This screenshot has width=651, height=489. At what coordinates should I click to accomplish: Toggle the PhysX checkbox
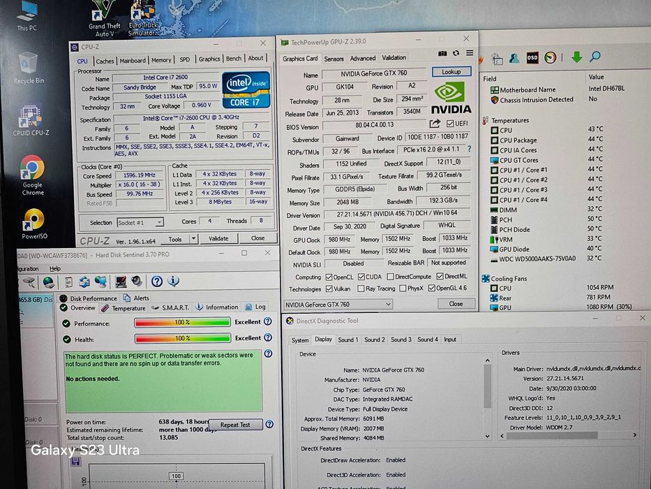click(x=403, y=288)
